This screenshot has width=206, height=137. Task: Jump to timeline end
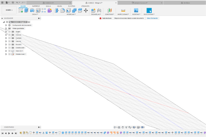pyautogui.click(x=16, y=133)
